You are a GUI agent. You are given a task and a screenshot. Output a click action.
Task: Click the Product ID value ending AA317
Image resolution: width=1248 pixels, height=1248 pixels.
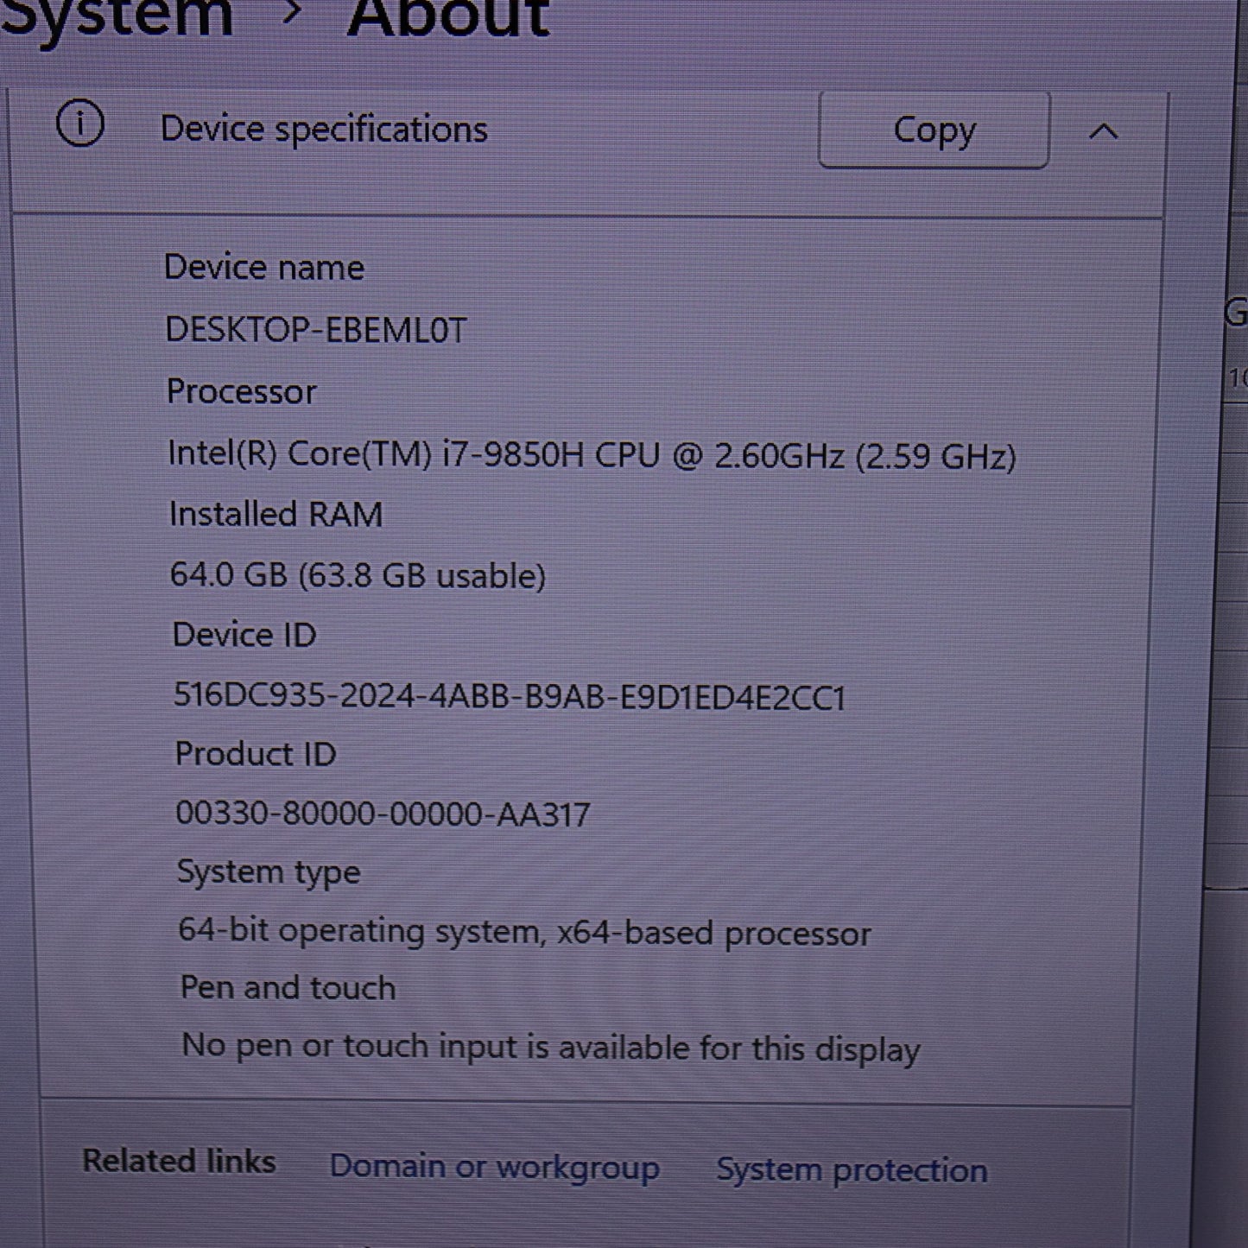coord(383,812)
